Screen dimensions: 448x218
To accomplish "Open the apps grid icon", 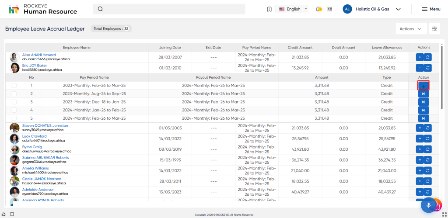I will click(x=330, y=9).
